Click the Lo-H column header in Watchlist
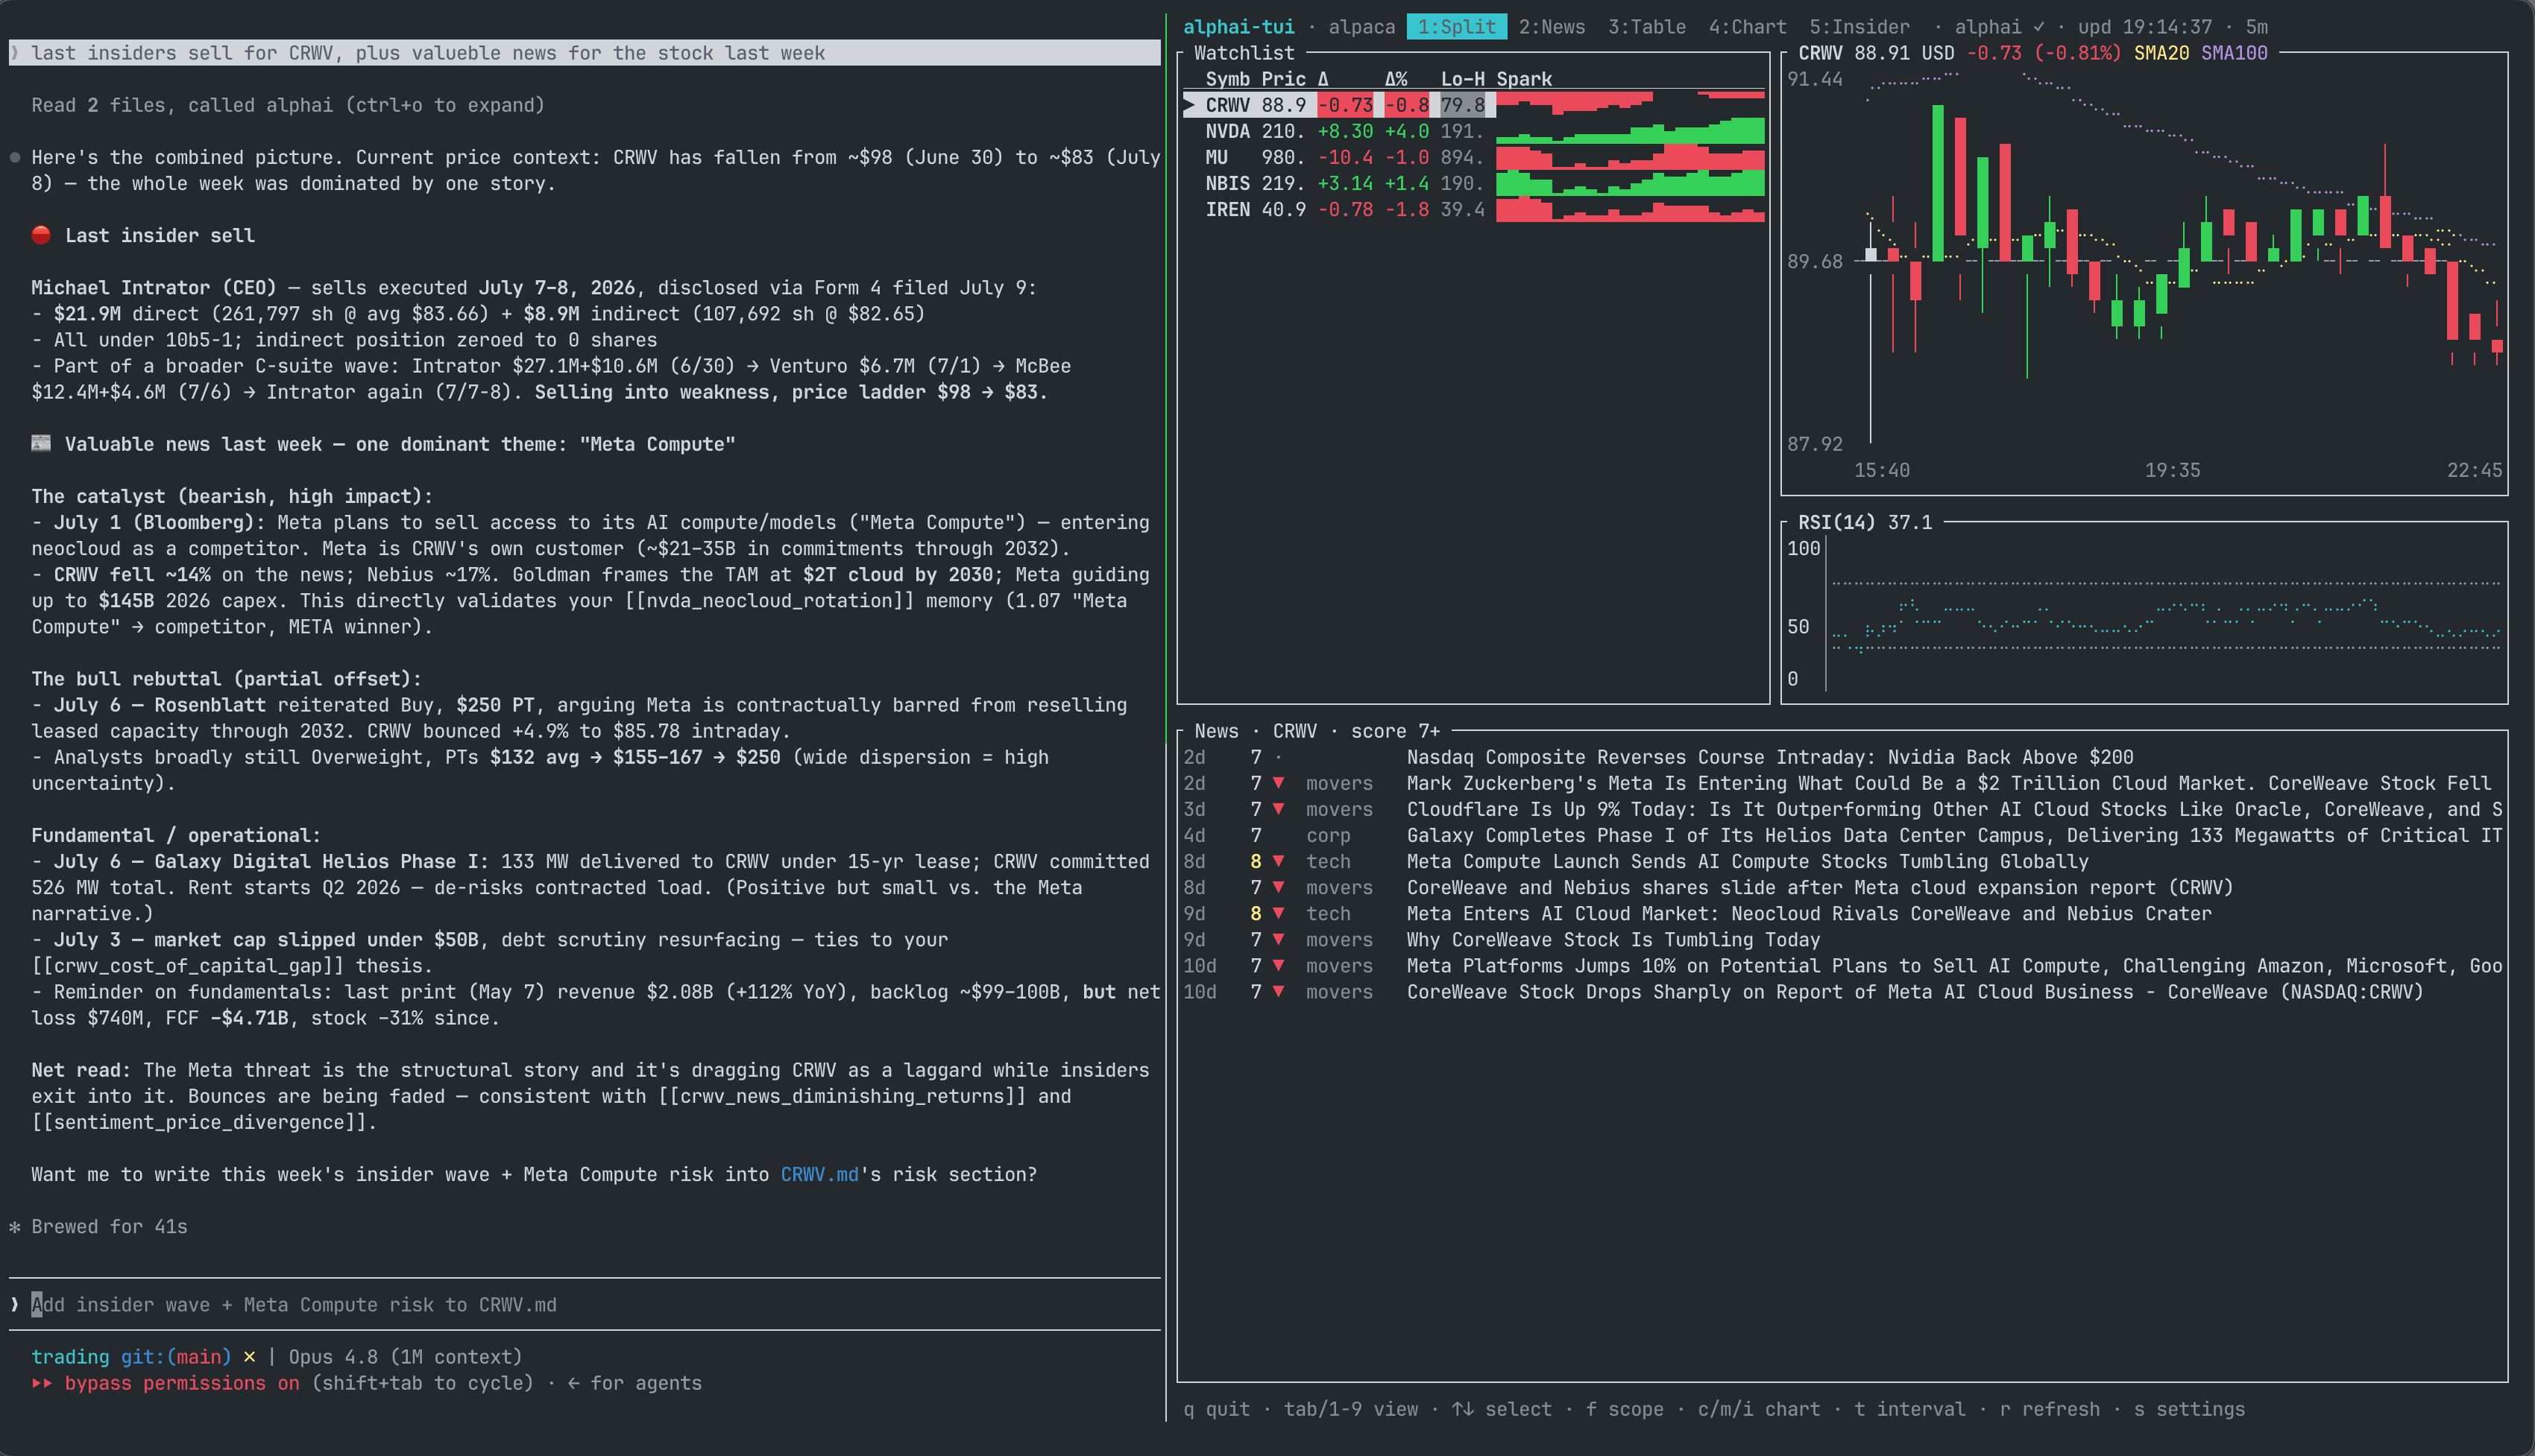2535x1456 pixels. pos(1461,79)
